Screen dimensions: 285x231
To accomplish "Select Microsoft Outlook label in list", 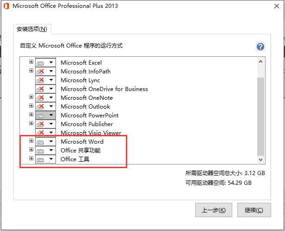I will (86, 107).
